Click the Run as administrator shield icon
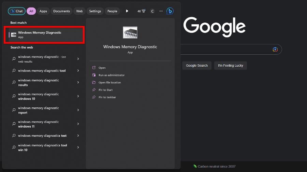This screenshot has height=172, width=307. coord(94,75)
